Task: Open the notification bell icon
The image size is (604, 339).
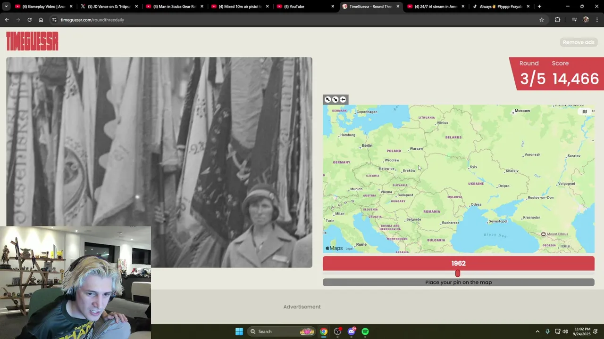Action: [x=596, y=331]
